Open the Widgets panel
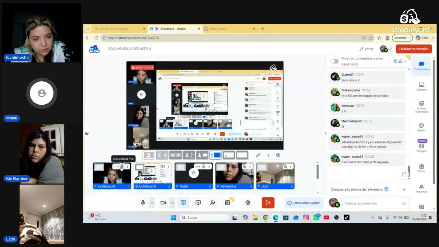 [422, 146]
